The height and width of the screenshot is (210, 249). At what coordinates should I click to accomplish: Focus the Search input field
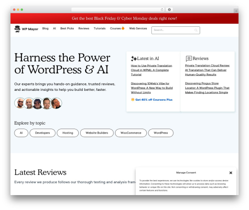coord(176,30)
